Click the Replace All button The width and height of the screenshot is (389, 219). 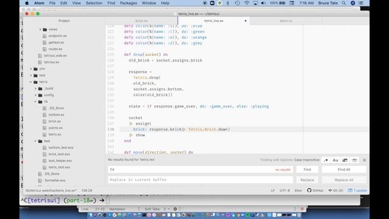[344, 180]
